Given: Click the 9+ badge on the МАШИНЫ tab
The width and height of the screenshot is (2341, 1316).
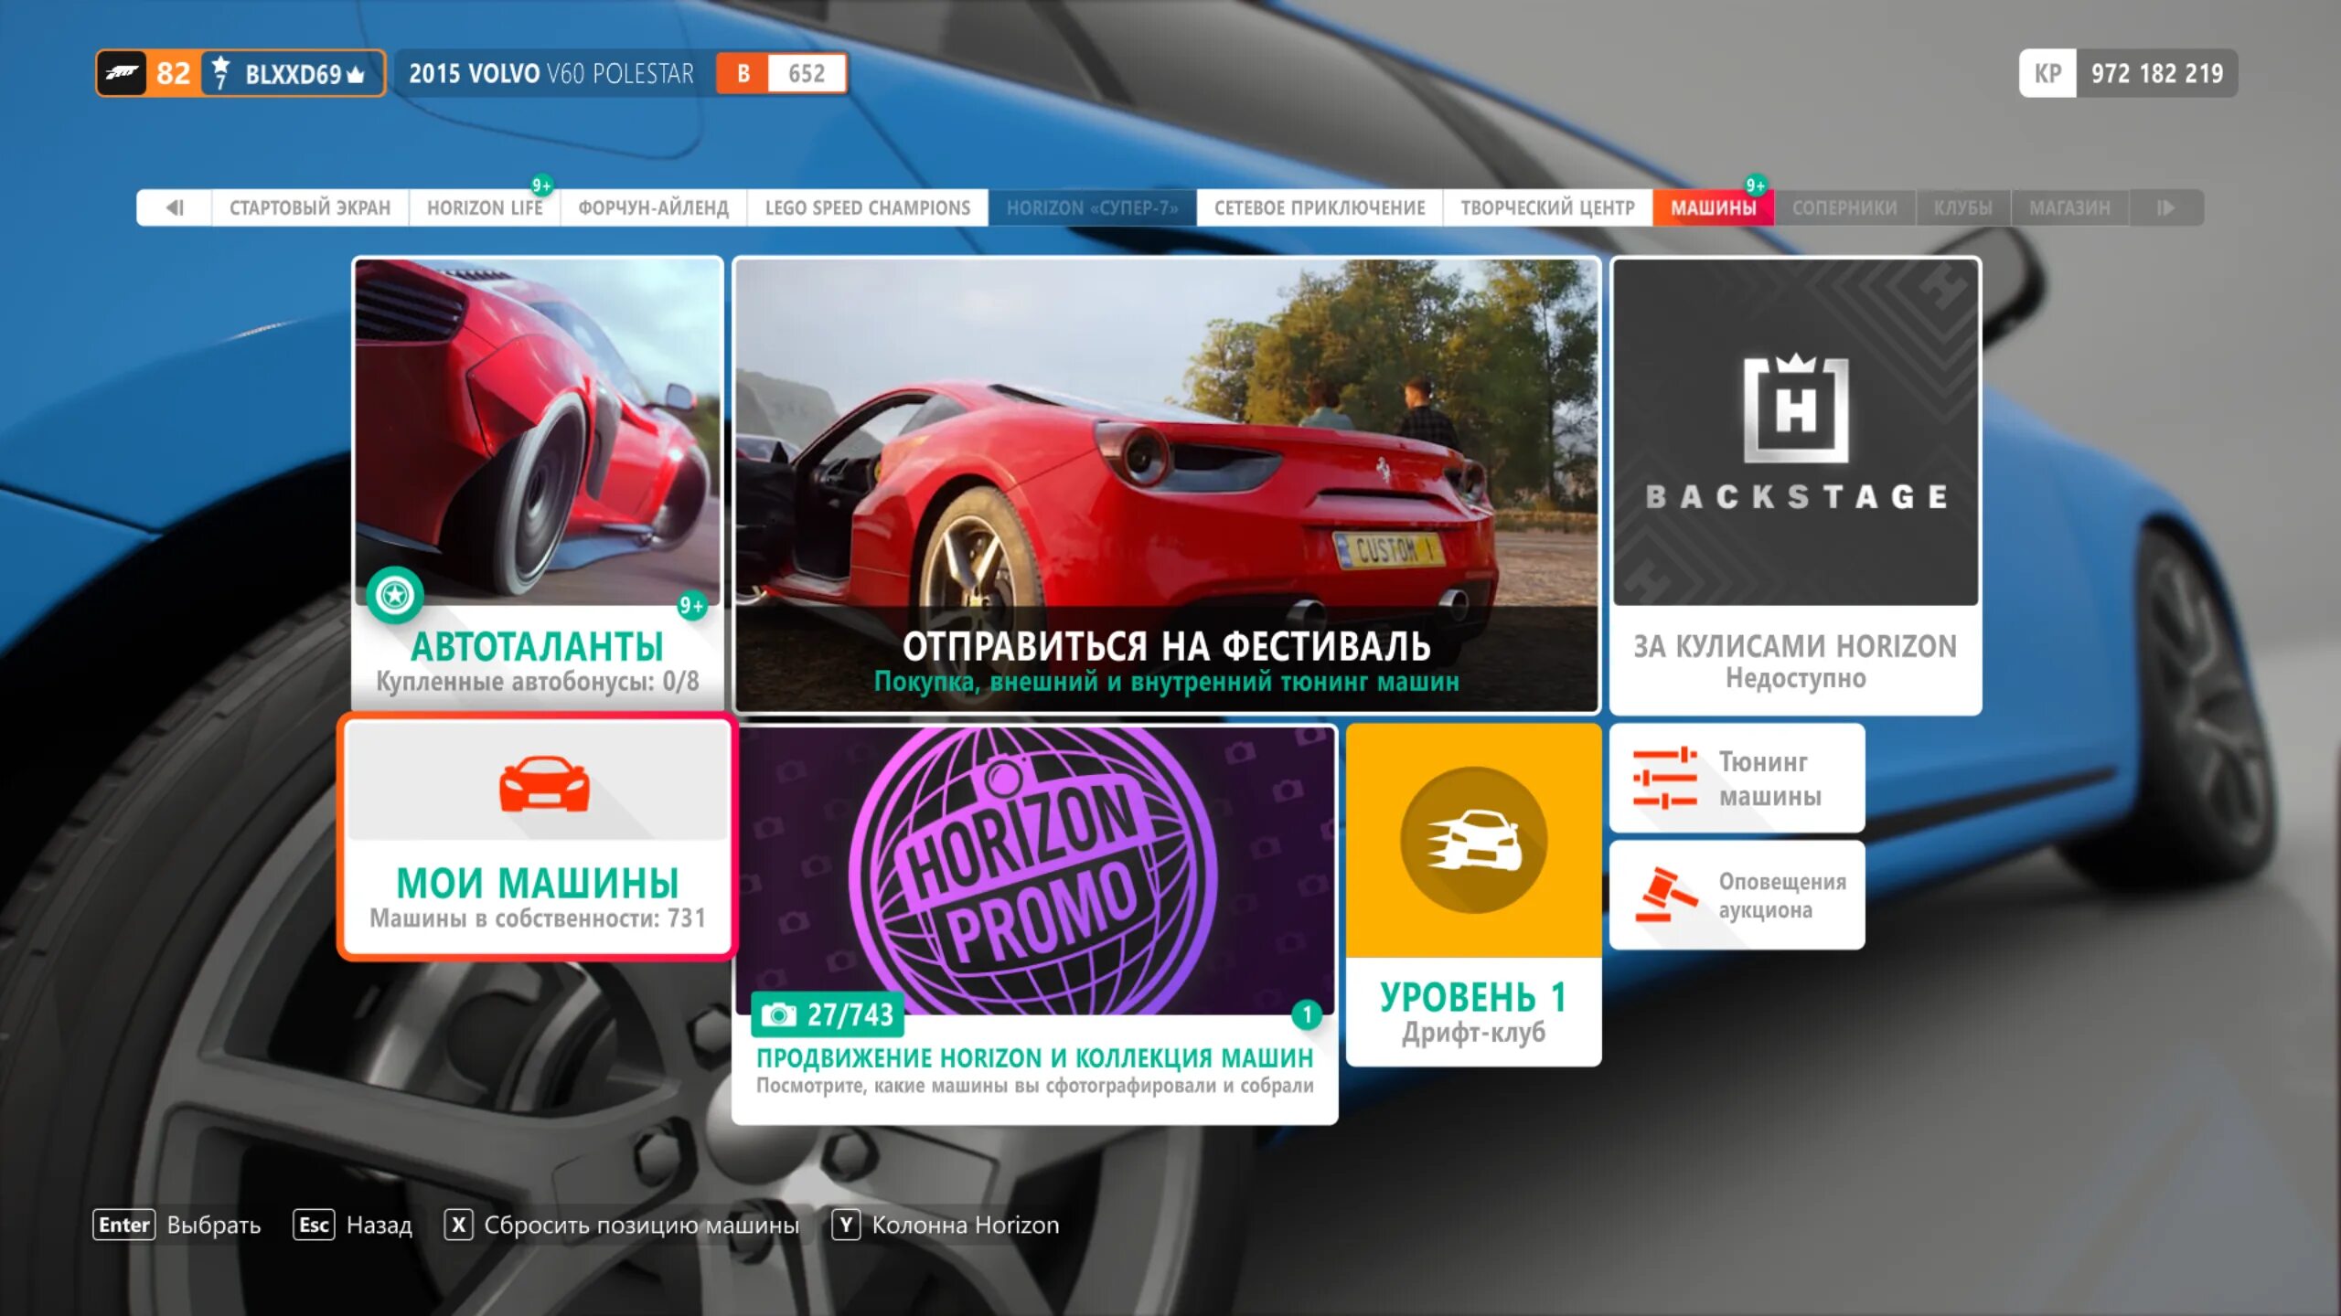Looking at the screenshot, I should (x=1755, y=186).
